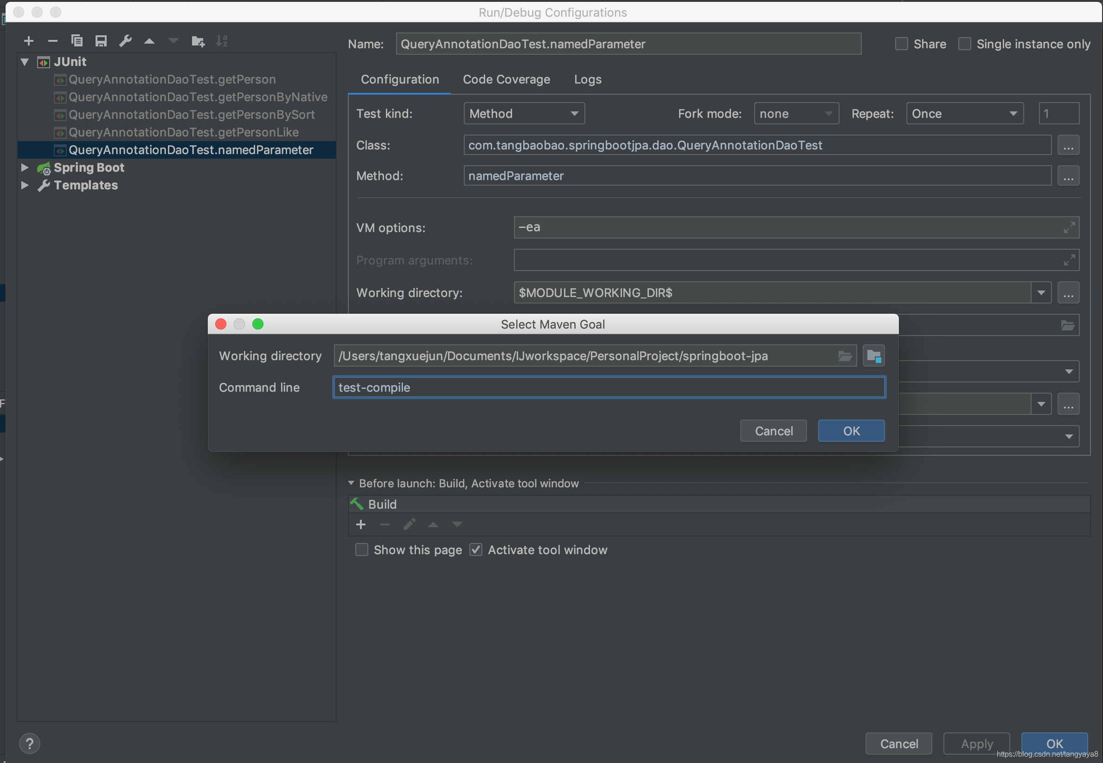Switch to the Logs tab
The width and height of the screenshot is (1103, 763).
point(588,78)
